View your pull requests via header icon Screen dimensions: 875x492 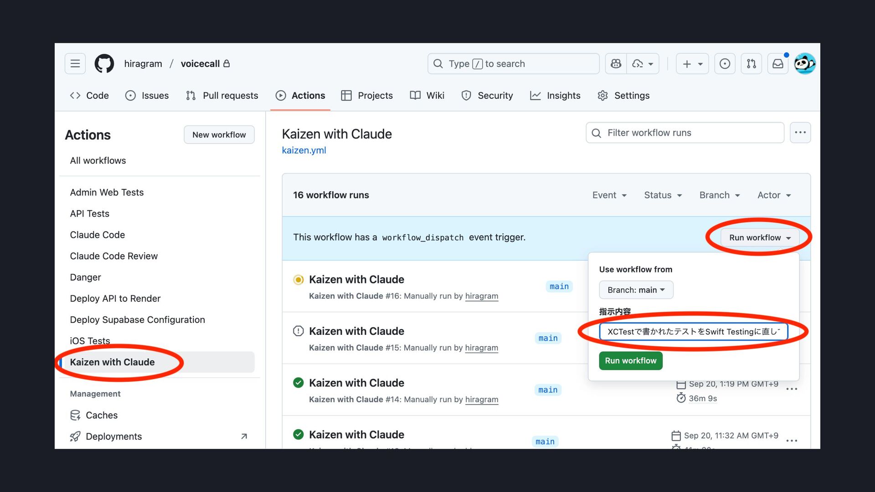coord(751,64)
